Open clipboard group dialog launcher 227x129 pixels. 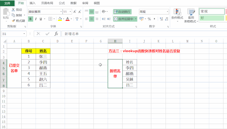click(x=25, y=27)
